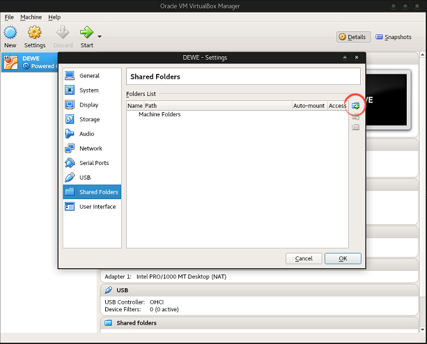
Task: Close the DEWE Settings dialog
Action: 357,57
